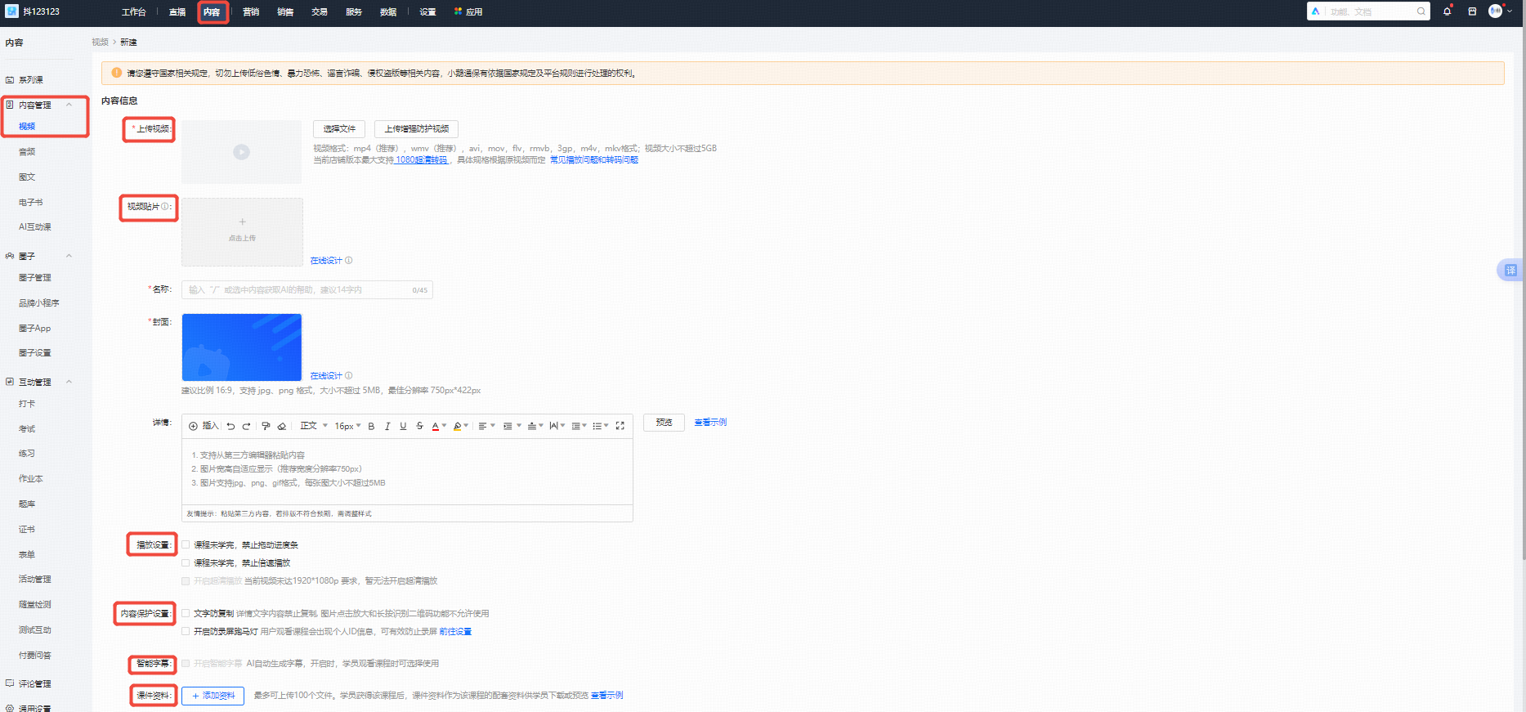Click the 选择文件 button
The height and width of the screenshot is (712, 1526).
coord(339,129)
